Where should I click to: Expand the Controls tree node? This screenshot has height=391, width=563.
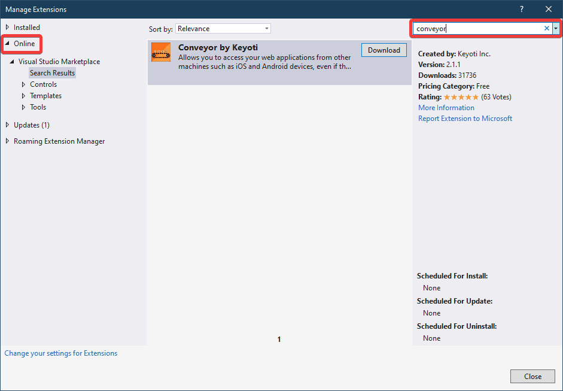(23, 84)
